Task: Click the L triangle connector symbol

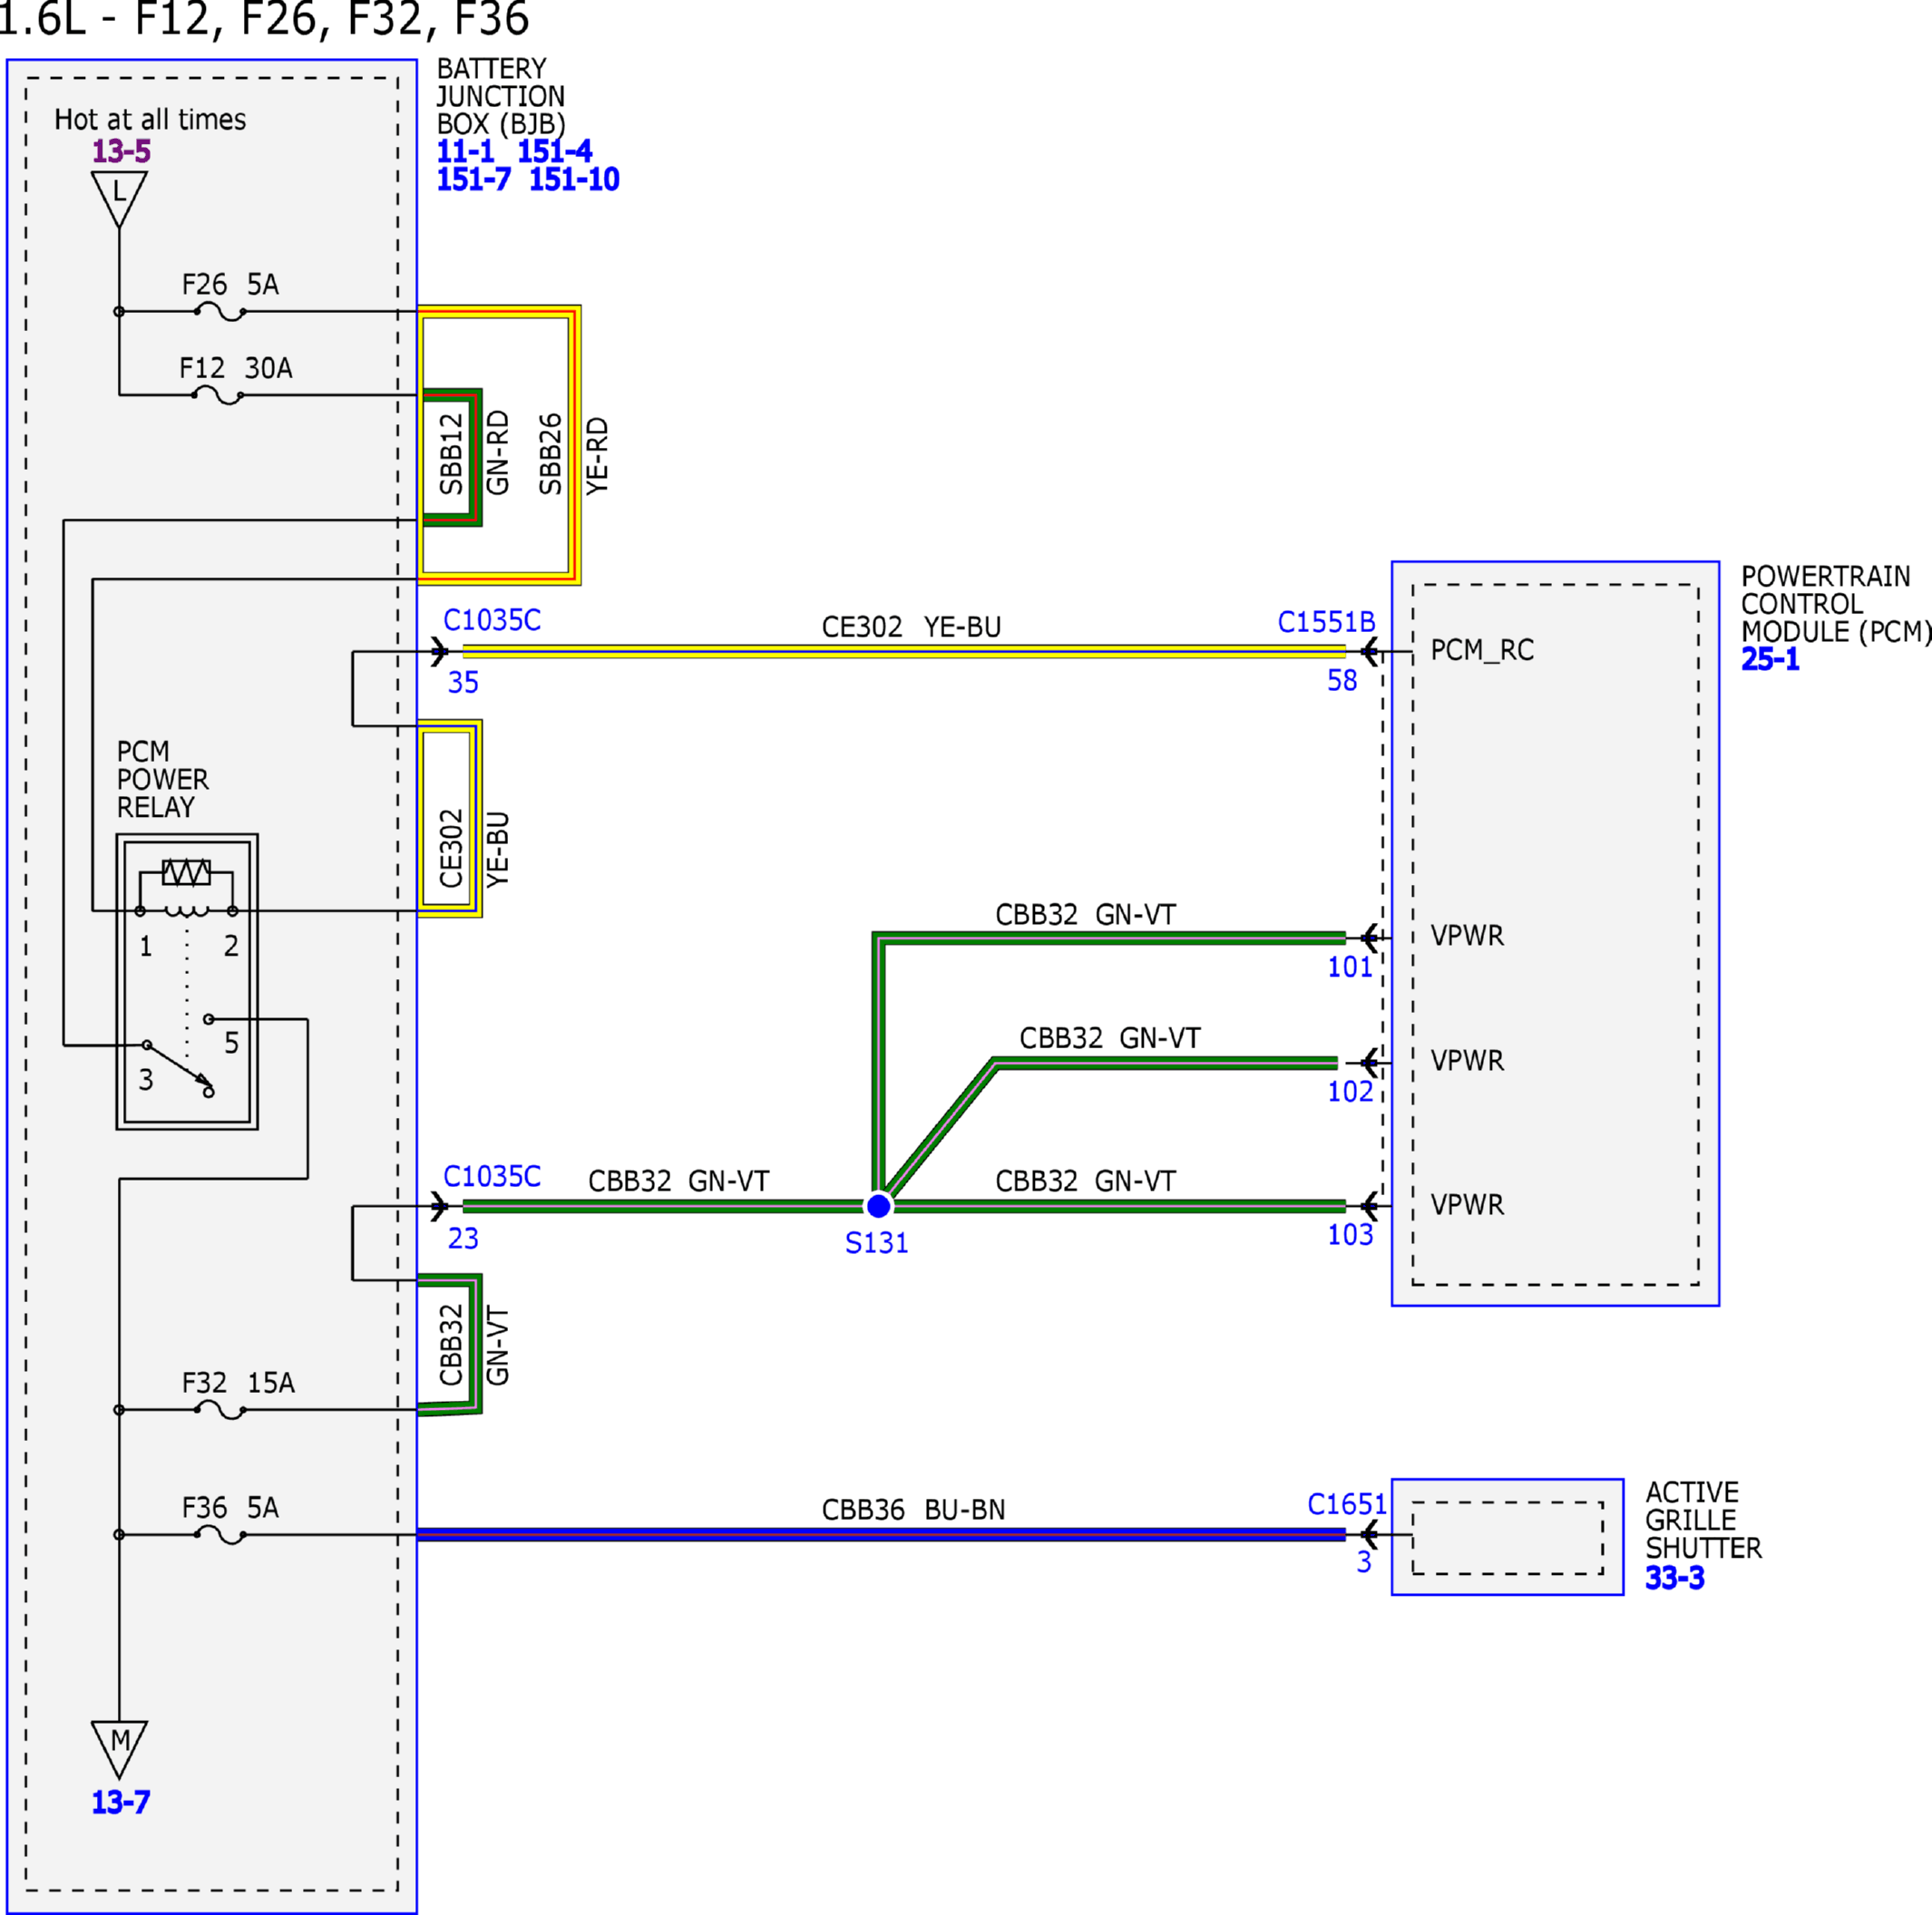Action: 119,199
